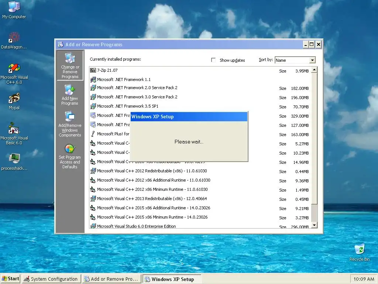Image resolution: width=378 pixels, height=284 pixels.
Task: Click the 196.00MB size value
Action: (300, 98)
